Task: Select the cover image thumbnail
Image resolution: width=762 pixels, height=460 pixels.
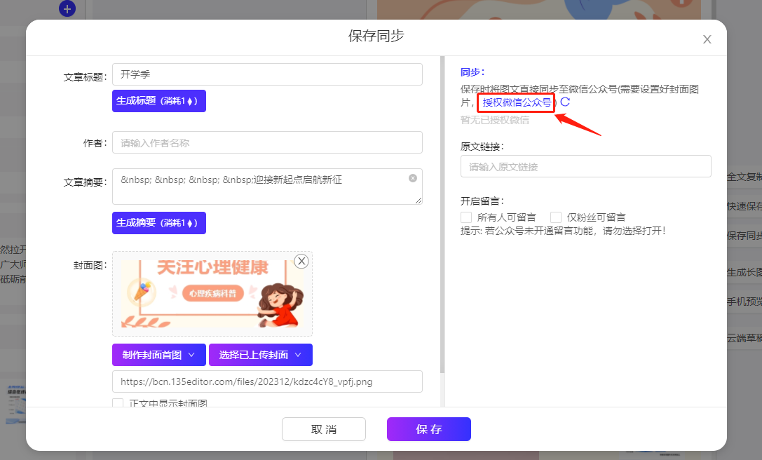Action: click(212, 294)
